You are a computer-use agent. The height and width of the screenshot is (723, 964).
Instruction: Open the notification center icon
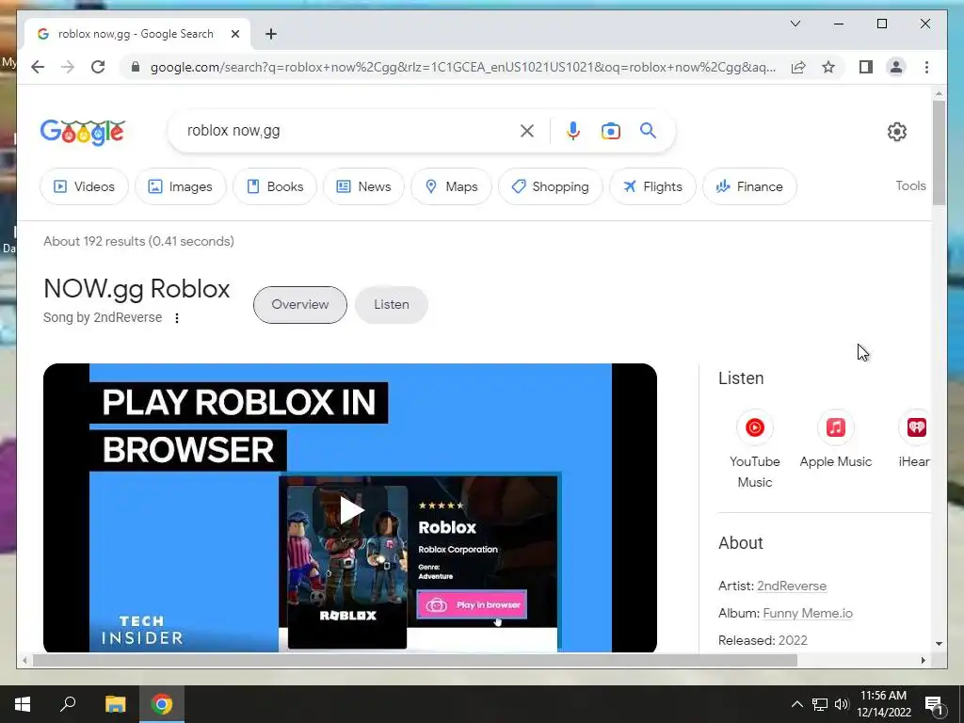[934, 704]
